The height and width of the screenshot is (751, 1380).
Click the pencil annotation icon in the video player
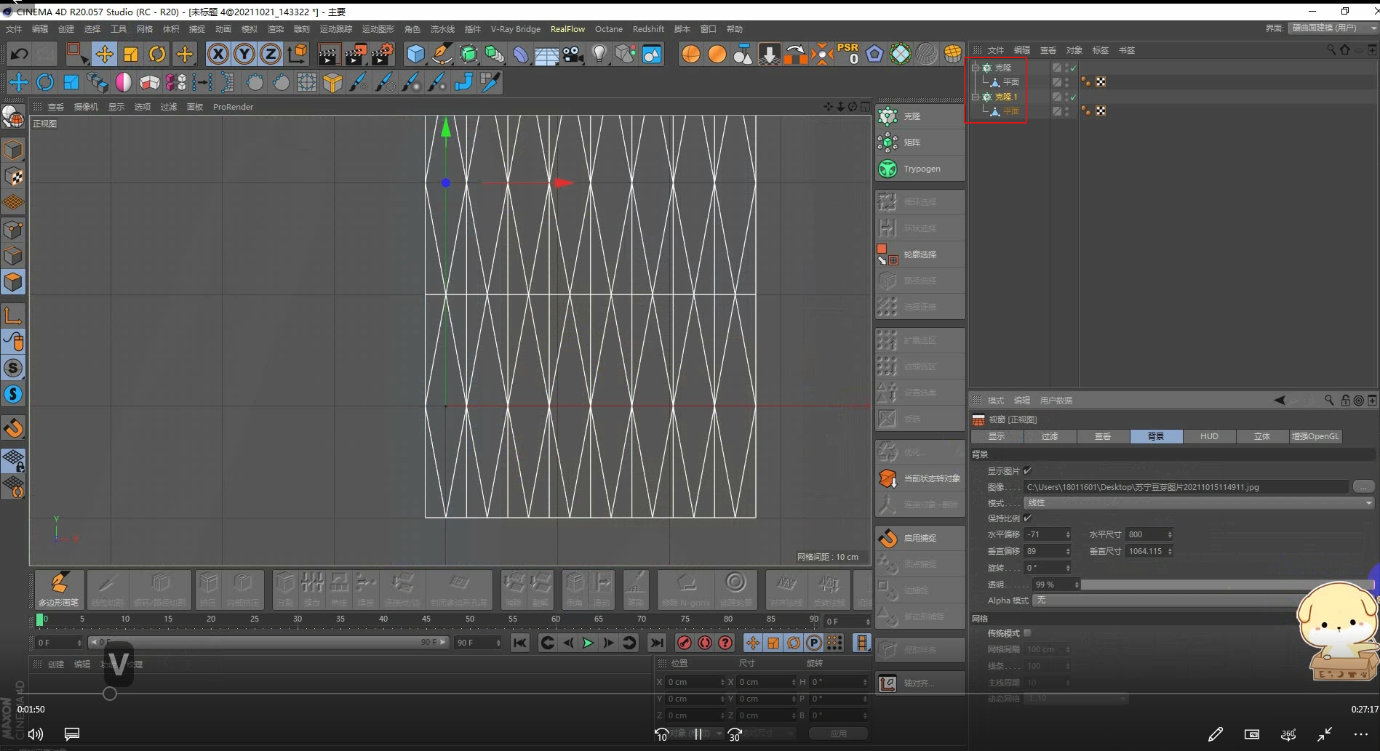[1215, 734]
